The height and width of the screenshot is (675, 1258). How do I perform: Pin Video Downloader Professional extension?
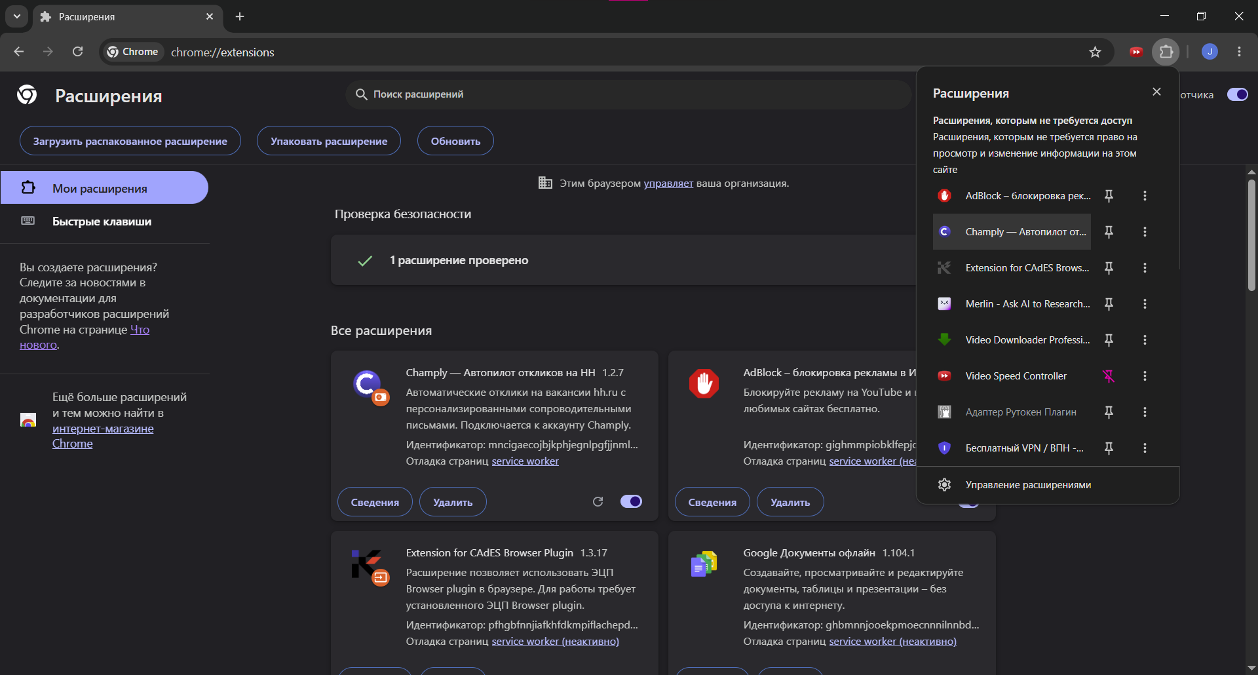pyautogui.click(x=1109, y=340)
